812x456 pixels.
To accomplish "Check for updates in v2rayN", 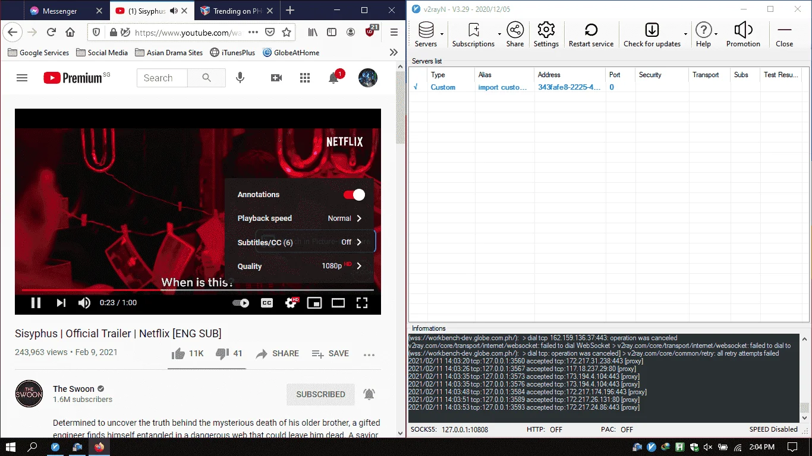I will tap(652, 34).
